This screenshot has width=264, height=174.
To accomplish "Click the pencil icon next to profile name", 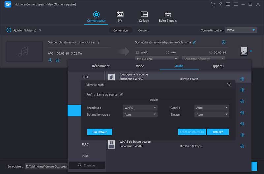I will pyautogui.click(x=121, y=94).
